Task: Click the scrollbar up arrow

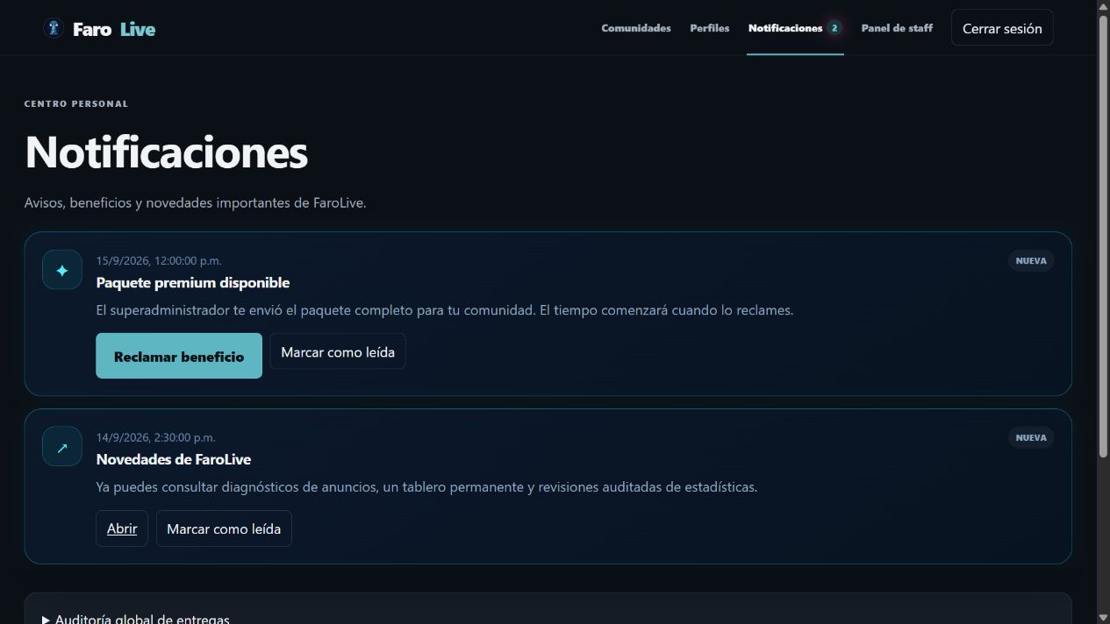Action: 1103,7
